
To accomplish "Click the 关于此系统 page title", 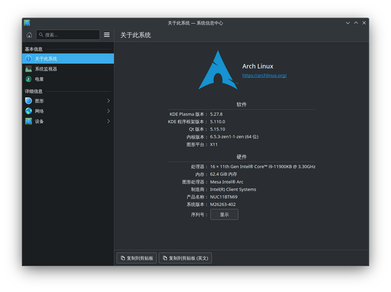I will (x=136, y=35).
